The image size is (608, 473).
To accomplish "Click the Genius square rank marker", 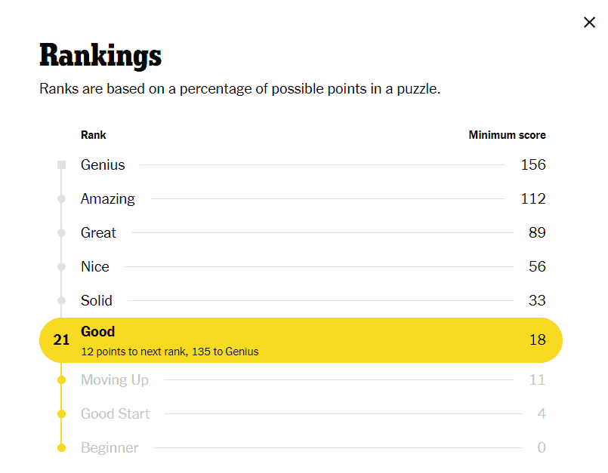I will tap(61, 164).
